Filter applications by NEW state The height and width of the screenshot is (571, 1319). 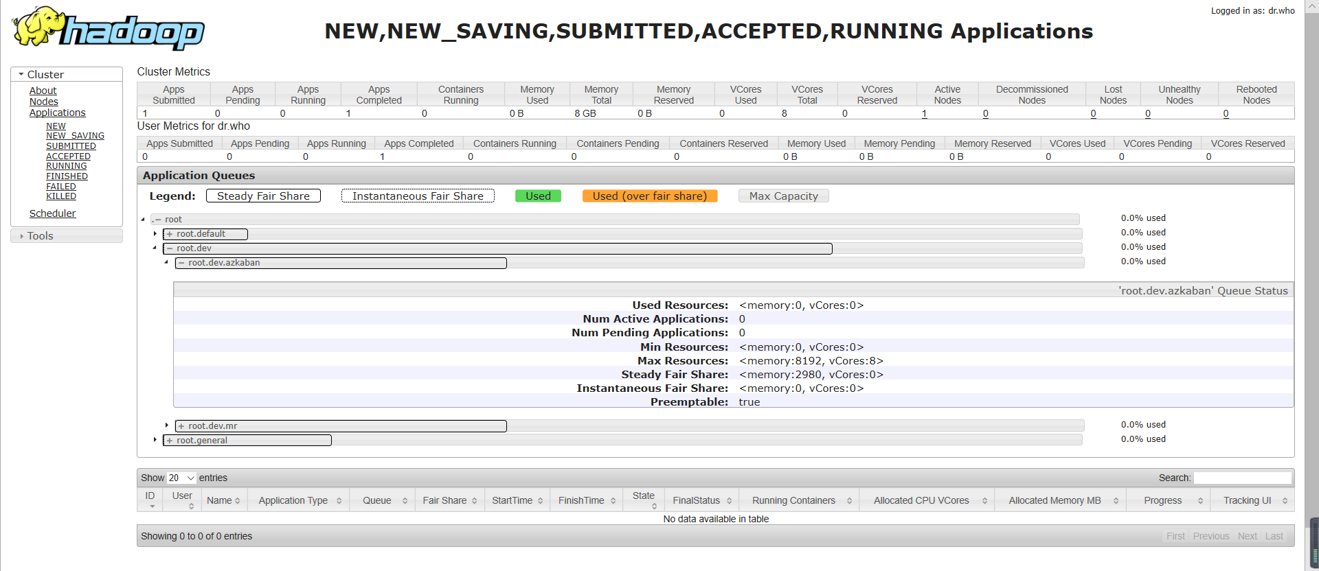[x=56, y=126]
